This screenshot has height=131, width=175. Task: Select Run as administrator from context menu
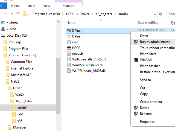154,42
